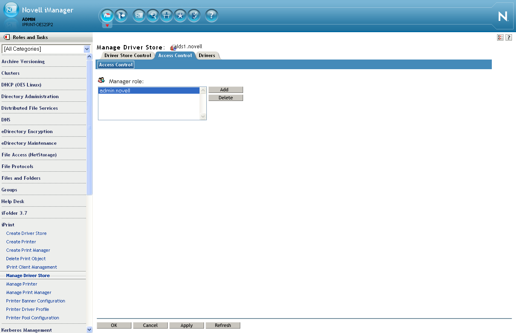Screen dimensions: 516x333
Task: Expand the eDirectory Maintenance role
Action: click(x=29, y=143)
